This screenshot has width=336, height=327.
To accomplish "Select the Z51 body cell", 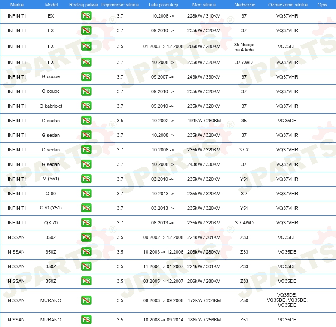I will point(244,320).
